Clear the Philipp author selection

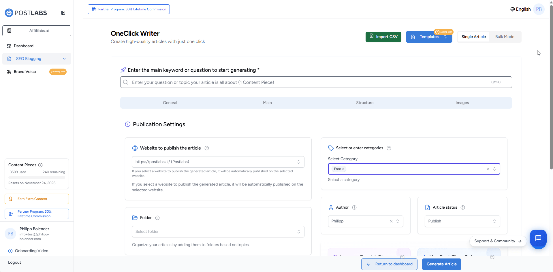click(x=391, y=221)
